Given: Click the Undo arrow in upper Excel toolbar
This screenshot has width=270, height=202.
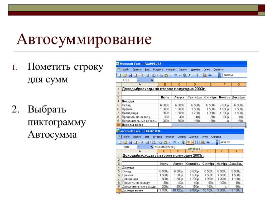Looking at the screenshot, I should [175, 75].
